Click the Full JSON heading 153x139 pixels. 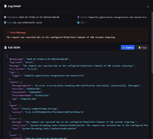[14, 48]
